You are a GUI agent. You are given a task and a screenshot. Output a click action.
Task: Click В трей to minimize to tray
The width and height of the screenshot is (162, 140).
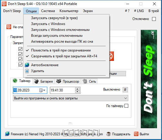click(x=153, y=11)
